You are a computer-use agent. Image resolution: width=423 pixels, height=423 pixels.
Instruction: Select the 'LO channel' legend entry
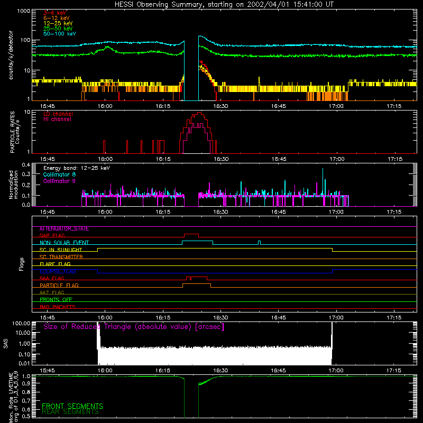[58, 114]
